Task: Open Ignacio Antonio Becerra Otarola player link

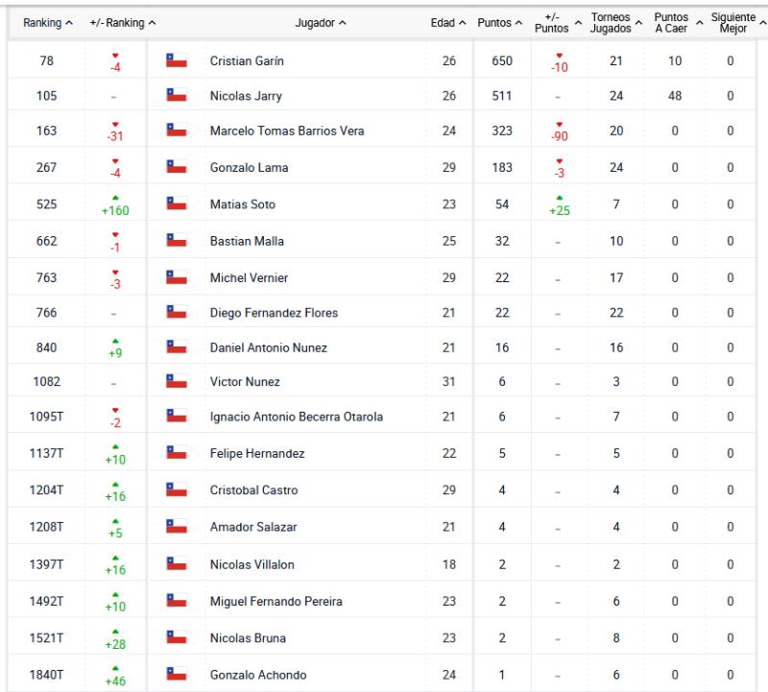Action: click(x=296, y=417)
